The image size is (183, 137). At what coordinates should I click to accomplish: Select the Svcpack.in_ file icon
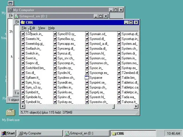tap(23, 34)
